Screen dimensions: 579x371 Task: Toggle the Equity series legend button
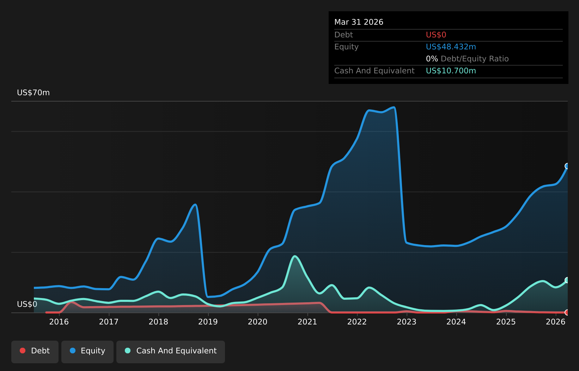point(87,352)
